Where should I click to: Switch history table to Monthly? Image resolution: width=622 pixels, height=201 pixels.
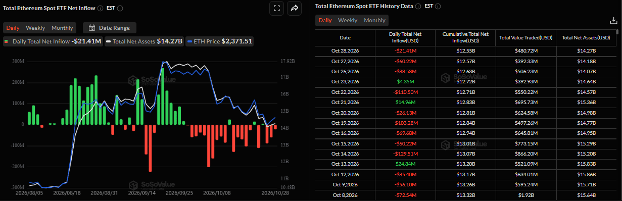374,20
